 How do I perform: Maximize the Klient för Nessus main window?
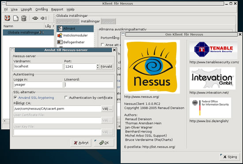point(231,3)
